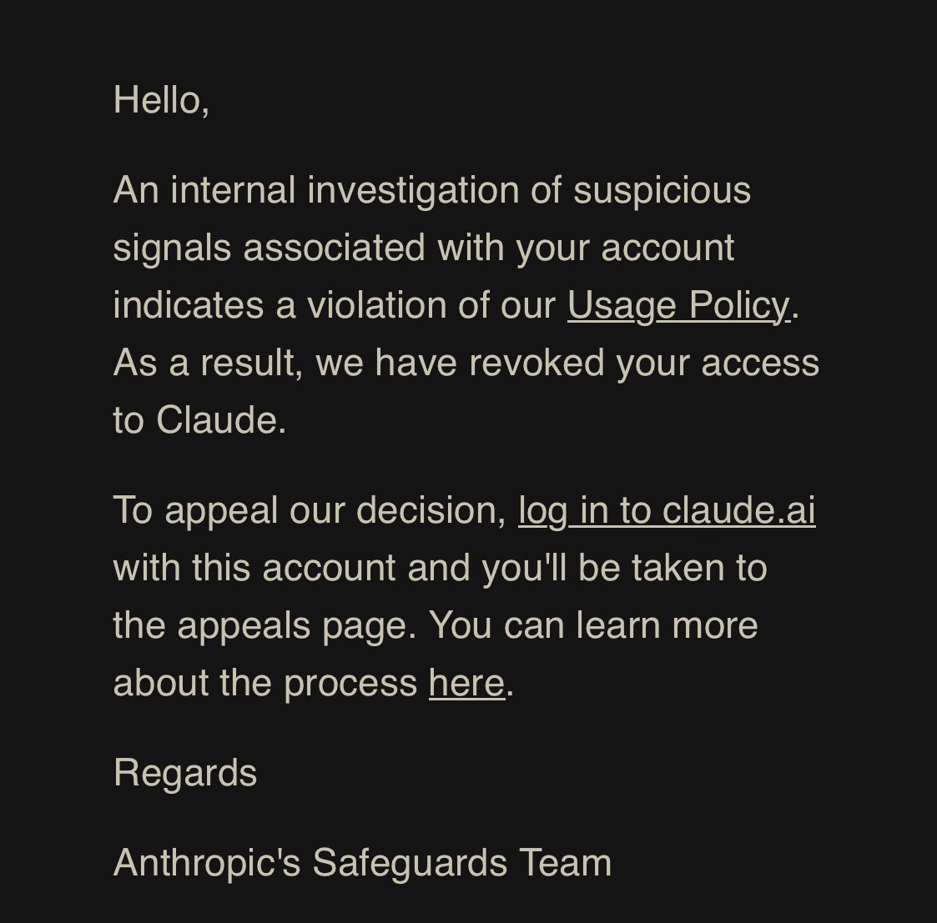Click the words 'You can learn more'
Image resolution: width=937 pixels, height=923 pixels.
[593, 625]
